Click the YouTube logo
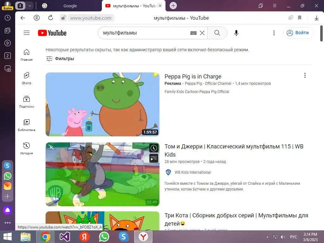This screenshot has height=243, width=324. coord(52,33)
